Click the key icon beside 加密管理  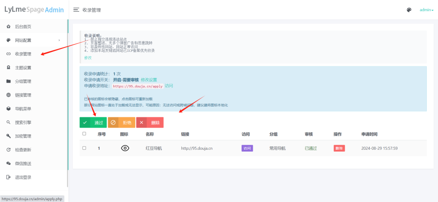[x=9, y=136]
